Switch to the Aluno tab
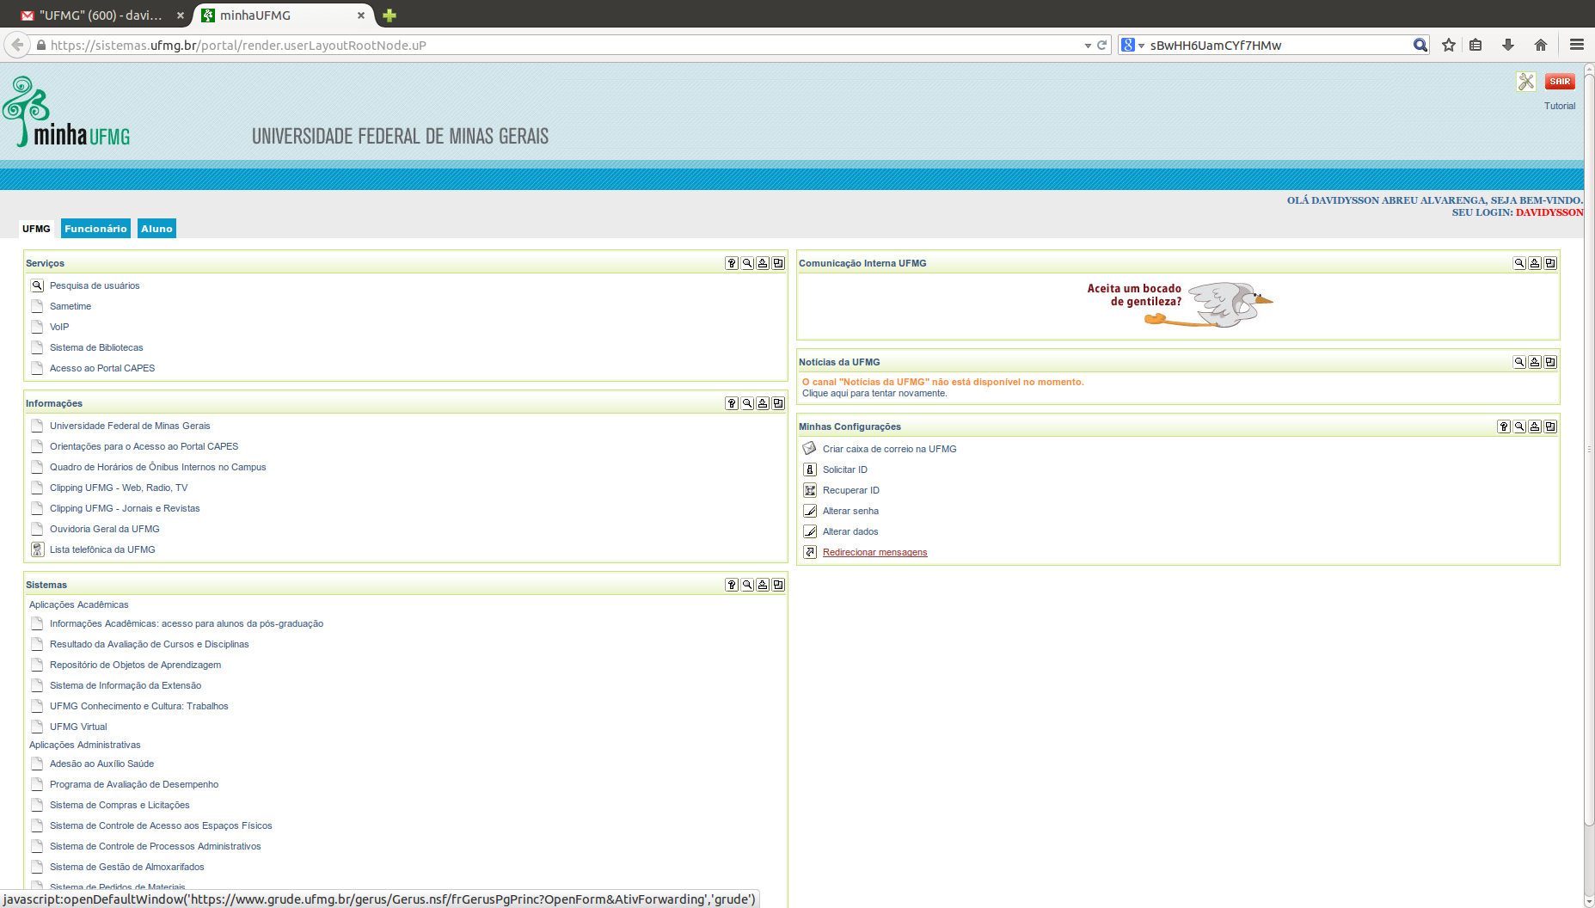Viewport: 1595px width, 908px height. [x=156, y=229]
